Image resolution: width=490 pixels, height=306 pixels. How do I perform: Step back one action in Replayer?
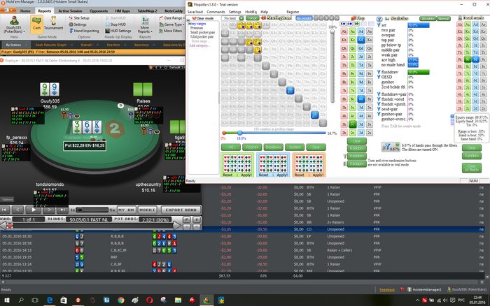point(17,210)
